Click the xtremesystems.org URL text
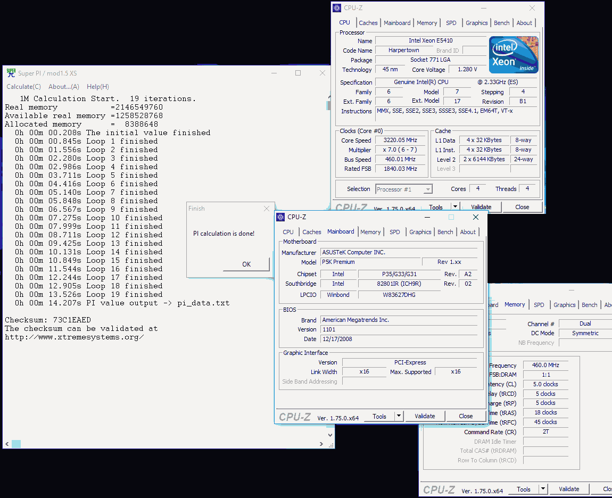 click(74, 337)
